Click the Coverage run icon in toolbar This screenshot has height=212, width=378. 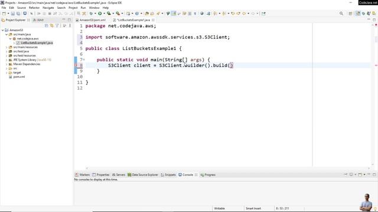pos(109,14)
